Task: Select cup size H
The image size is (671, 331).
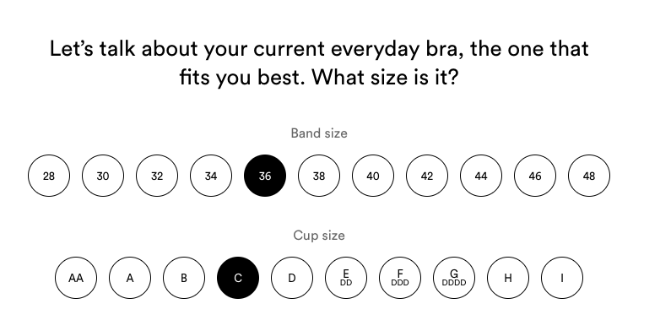Action: tap(508, 278)
